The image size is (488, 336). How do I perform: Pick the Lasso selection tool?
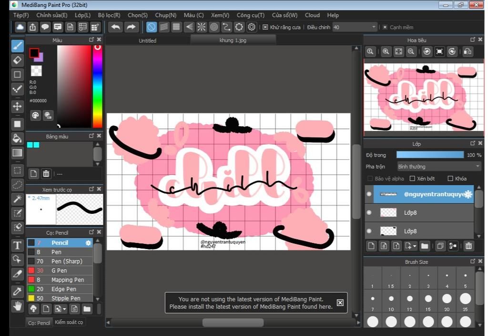point(18,184)
